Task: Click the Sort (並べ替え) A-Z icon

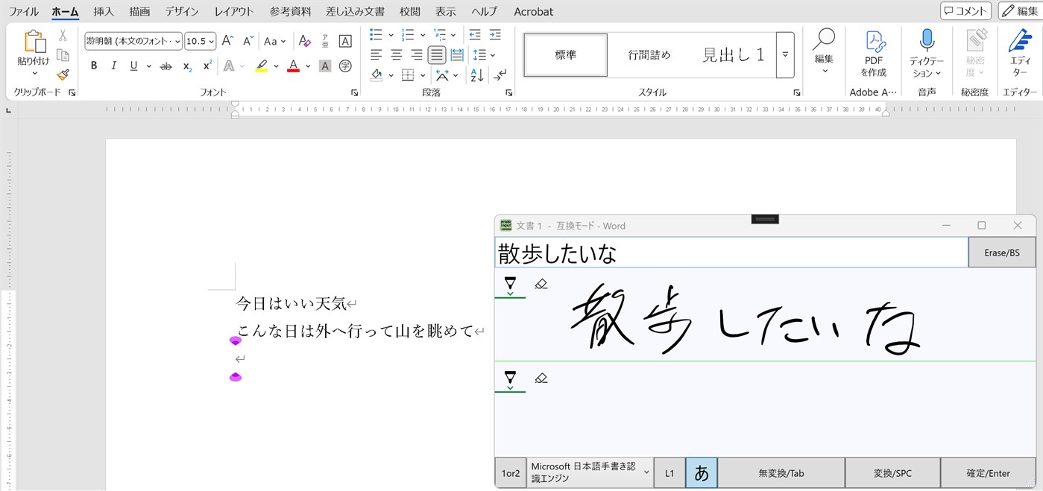Action: [x=476, y=75]
